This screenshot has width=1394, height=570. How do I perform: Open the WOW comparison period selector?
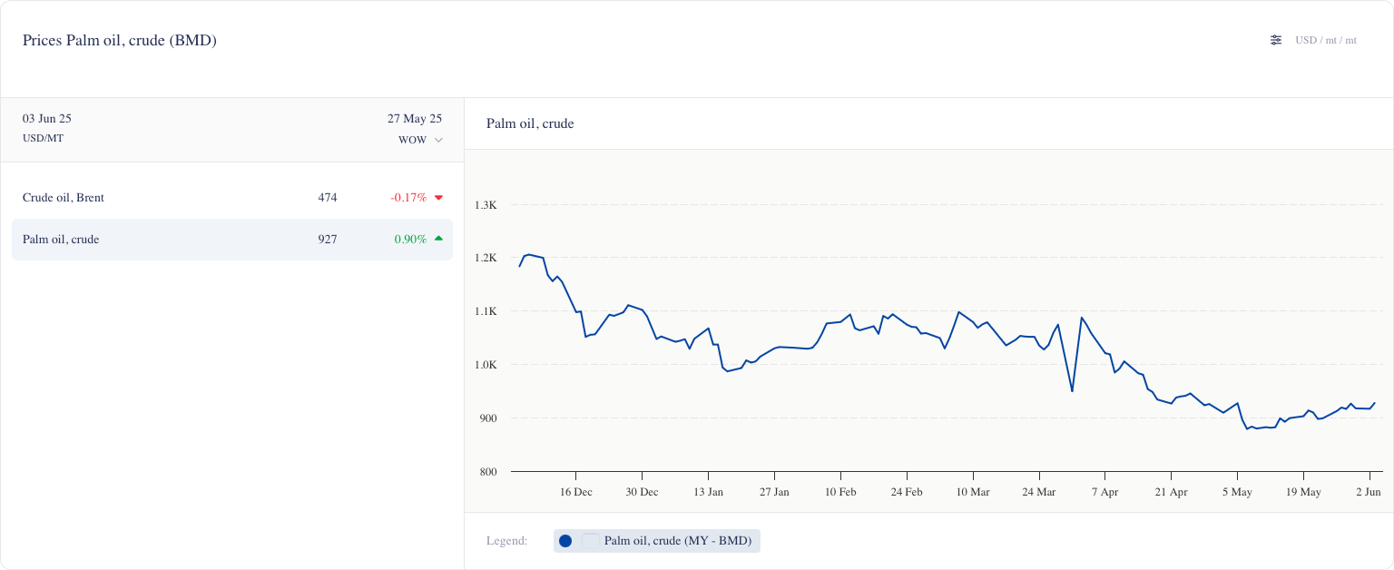pos(413,140)
